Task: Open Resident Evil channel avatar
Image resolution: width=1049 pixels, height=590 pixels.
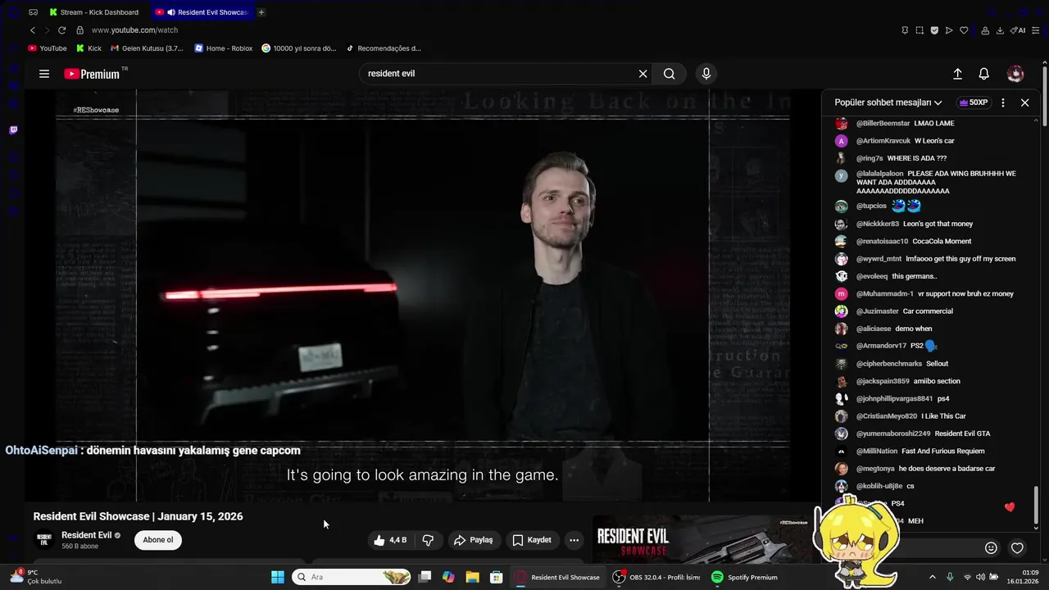Action: 44,540
